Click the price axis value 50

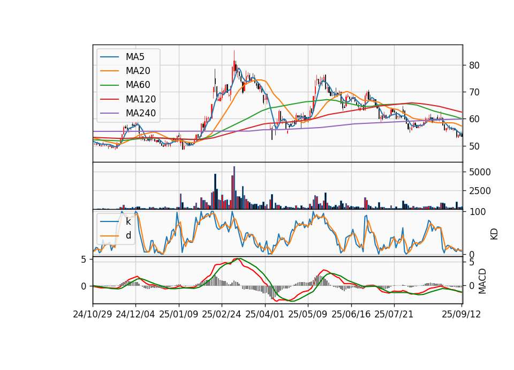coord(474,146)
